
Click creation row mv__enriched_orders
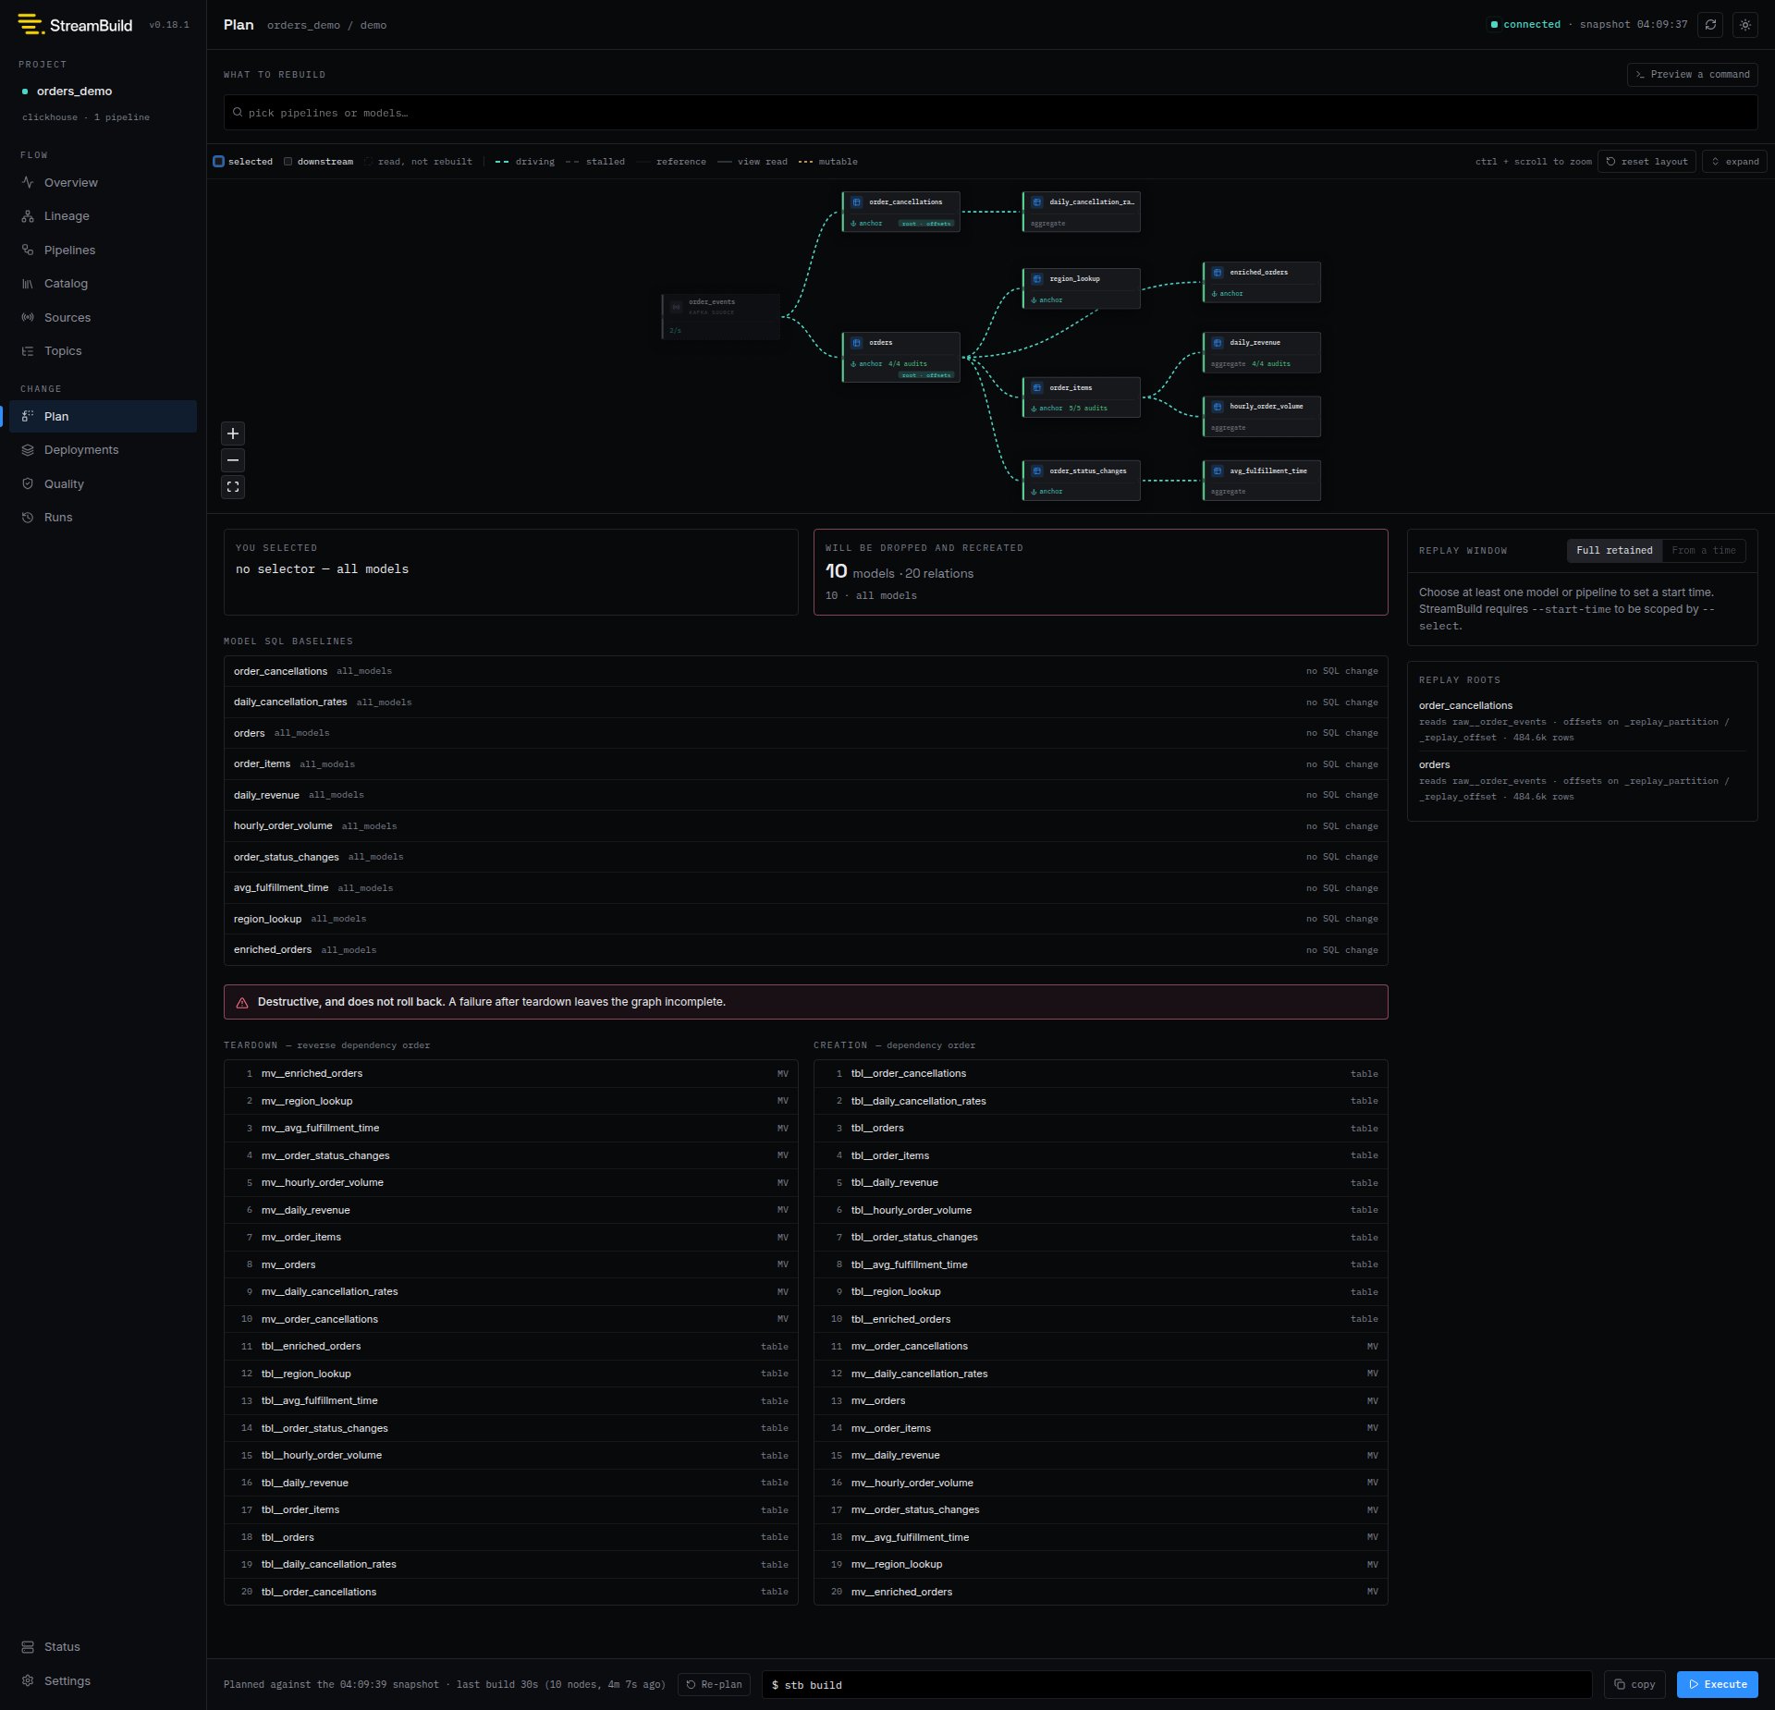[x=1100, y=1592]
